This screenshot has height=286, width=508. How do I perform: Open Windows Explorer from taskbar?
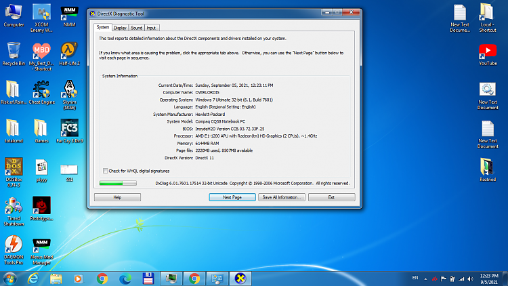[56, 279]
